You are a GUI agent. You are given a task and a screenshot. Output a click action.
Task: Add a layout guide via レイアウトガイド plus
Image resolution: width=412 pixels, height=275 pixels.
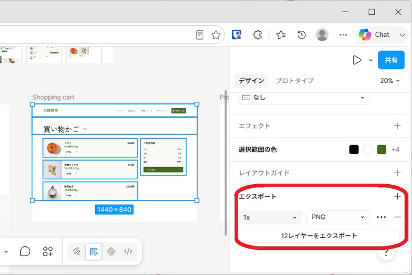pos(397,173)
